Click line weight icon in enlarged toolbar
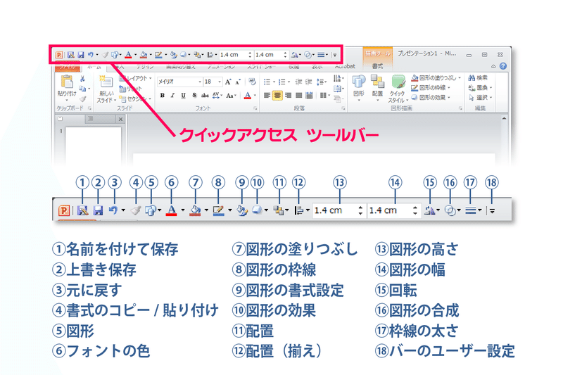The height and width of the screenshot is (375, 563). point(470,210)
